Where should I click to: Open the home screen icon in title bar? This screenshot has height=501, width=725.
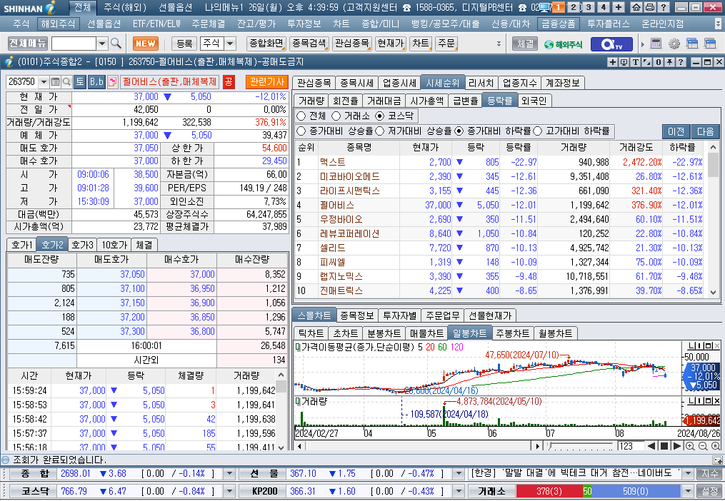tap(636, 7)
